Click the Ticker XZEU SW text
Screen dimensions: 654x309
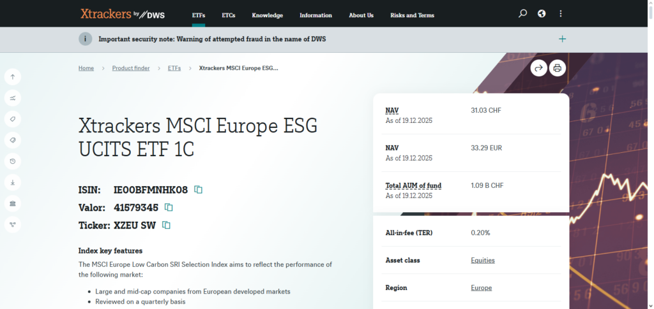click(x=135, y=226)
